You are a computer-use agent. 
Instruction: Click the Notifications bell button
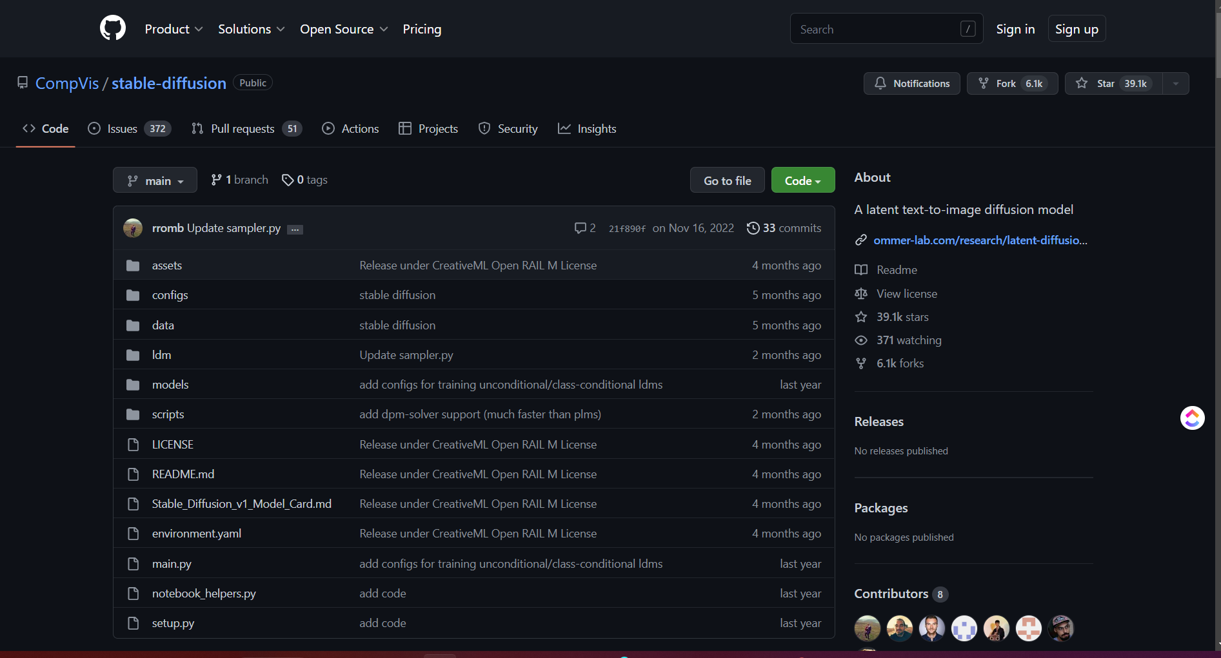click(911, 84)
